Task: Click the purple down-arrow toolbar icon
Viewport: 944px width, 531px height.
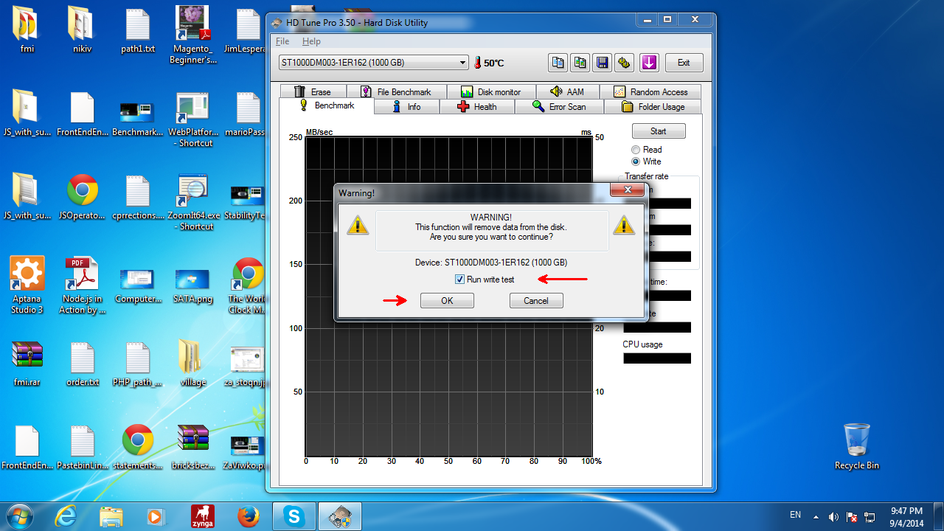Action: pyautogui.click(x=649, y=63)
